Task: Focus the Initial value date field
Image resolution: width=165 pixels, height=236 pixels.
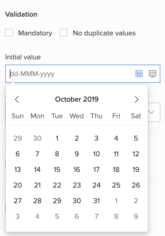Action: click(x=70, y=74)
